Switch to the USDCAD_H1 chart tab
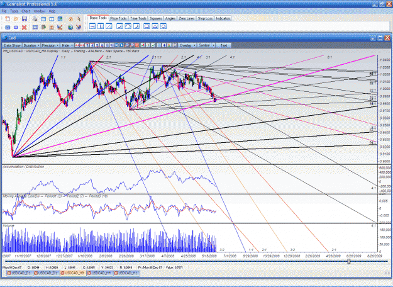Viewport: 393px width, 287px height. click(x=126, y=273)
